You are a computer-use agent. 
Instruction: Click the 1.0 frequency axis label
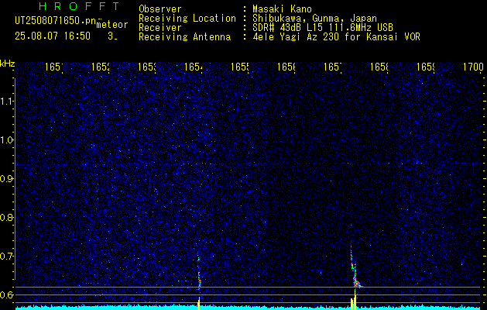tap(6, 140)
